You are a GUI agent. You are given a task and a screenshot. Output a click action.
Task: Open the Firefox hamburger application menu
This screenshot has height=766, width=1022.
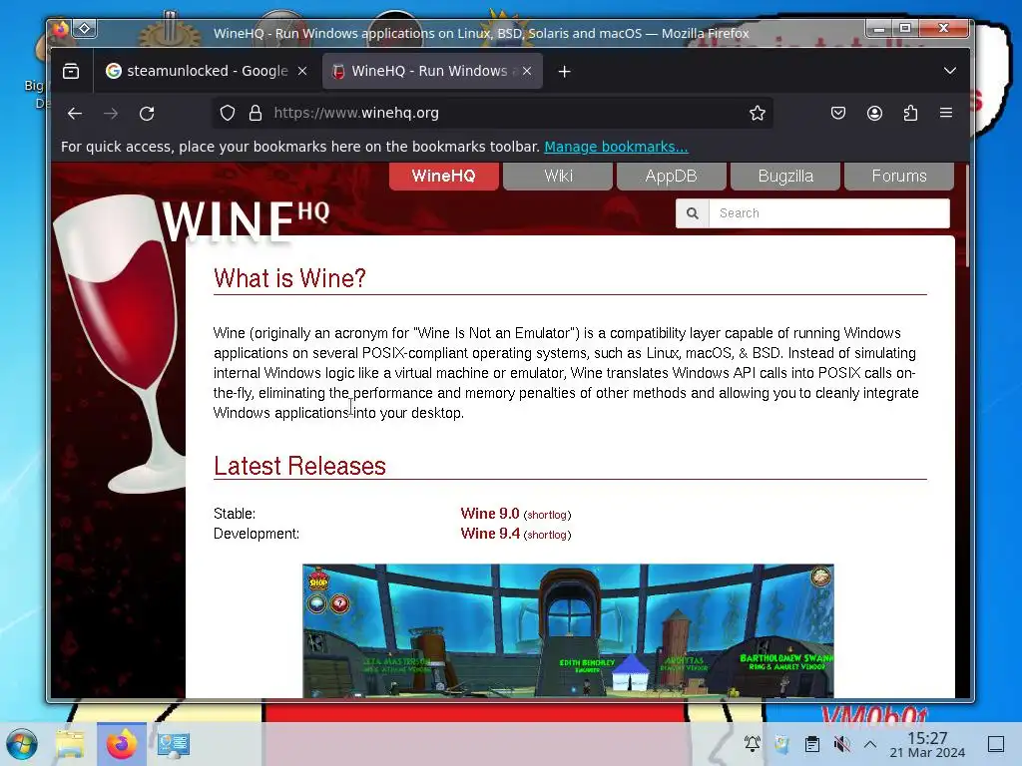[946, 114]
